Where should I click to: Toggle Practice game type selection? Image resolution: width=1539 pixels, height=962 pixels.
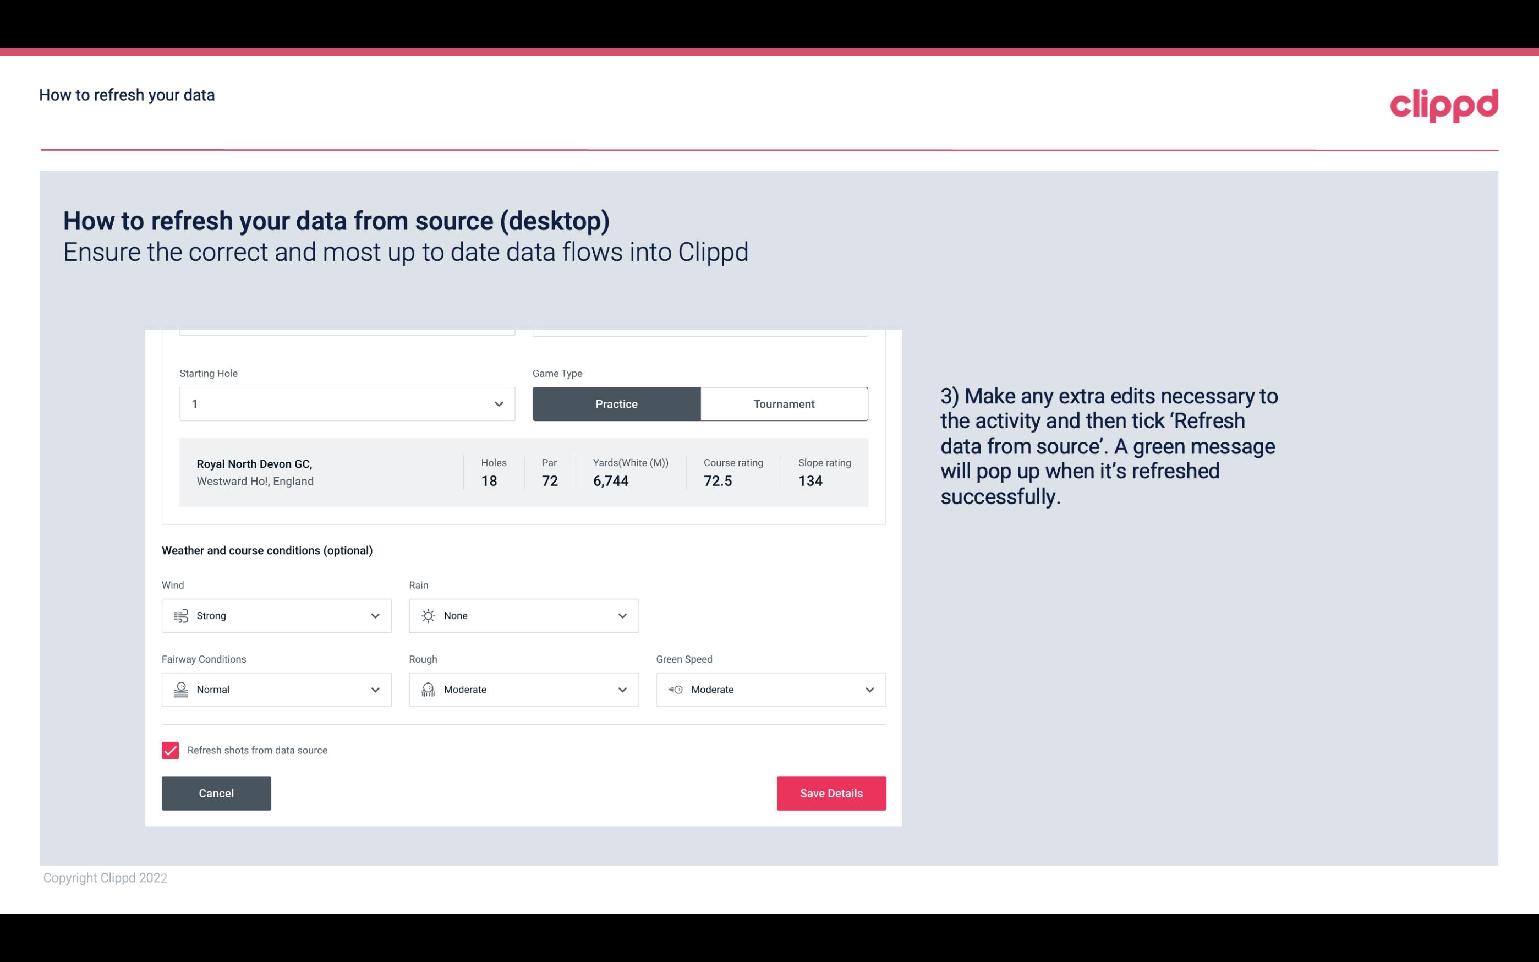pyautogui.click(x=616, y=403)
